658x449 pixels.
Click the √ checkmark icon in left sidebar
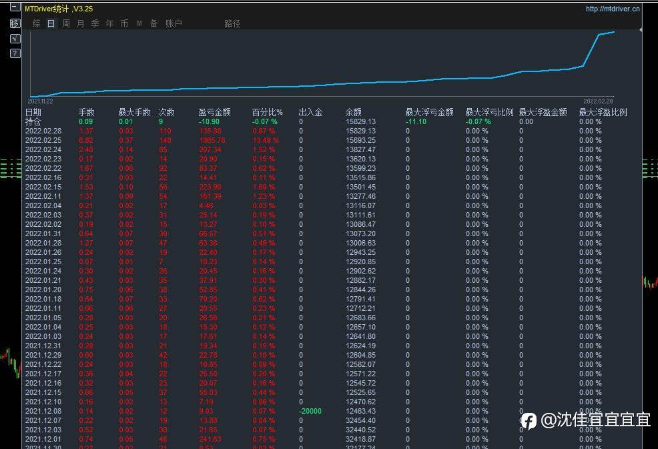[15, 39]
